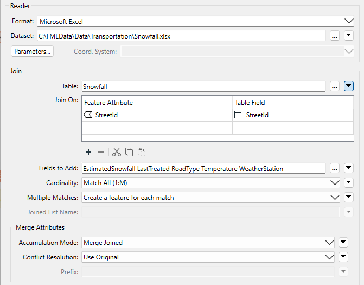Open the Dataset arrow menu button

(x=349, y=36)
